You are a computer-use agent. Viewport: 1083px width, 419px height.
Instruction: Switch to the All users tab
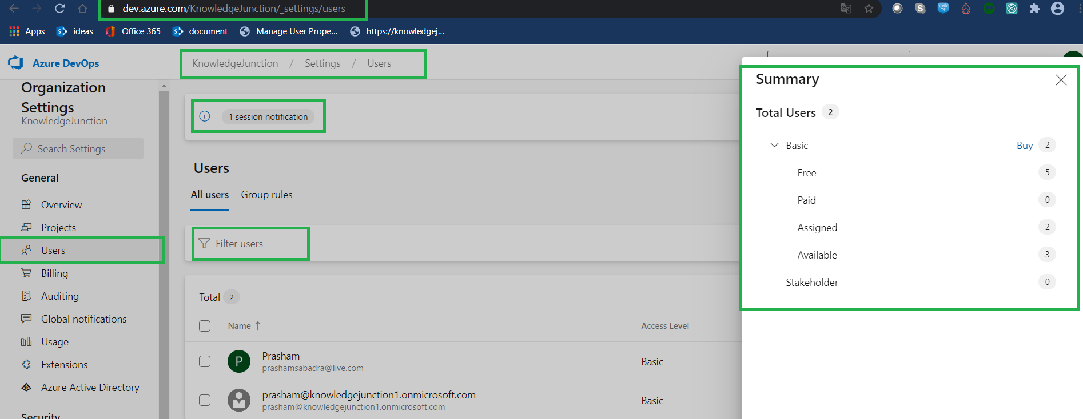pos(210,195)
